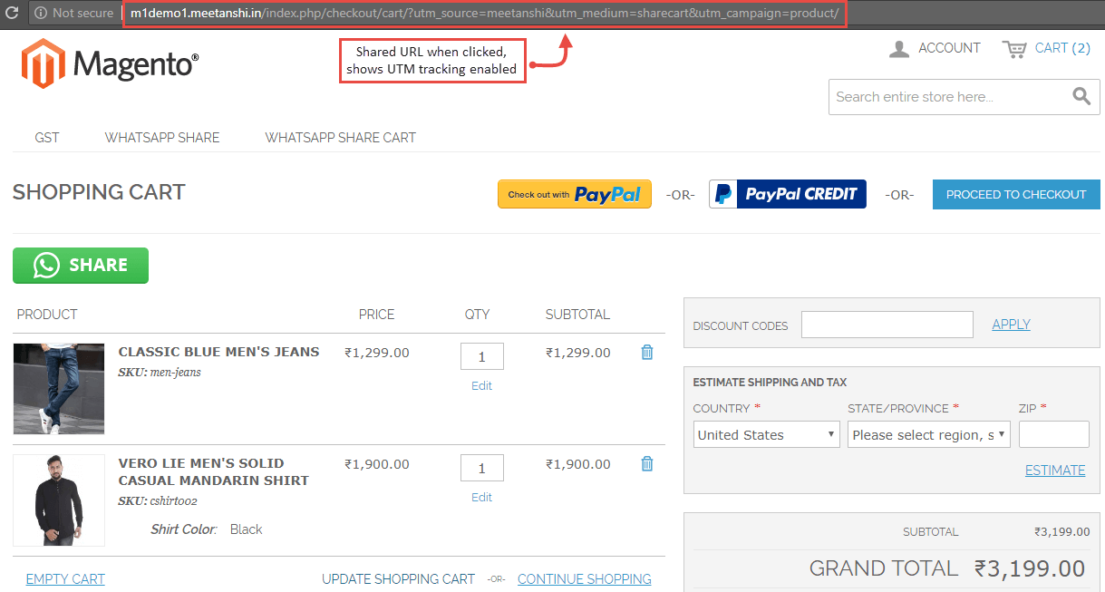Viewport: 1105px width, 592px height.
Task: Click the Continue Shopping link
Action: pos(584,578)
